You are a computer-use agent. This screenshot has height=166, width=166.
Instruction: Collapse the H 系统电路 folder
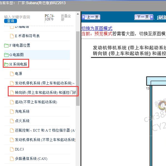(x=18, y=64)
